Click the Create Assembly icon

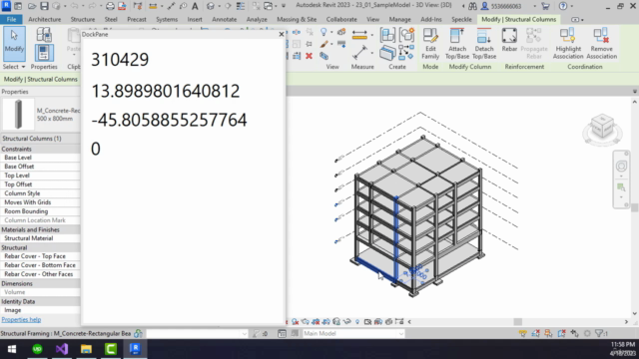click(x=387, y=35)
